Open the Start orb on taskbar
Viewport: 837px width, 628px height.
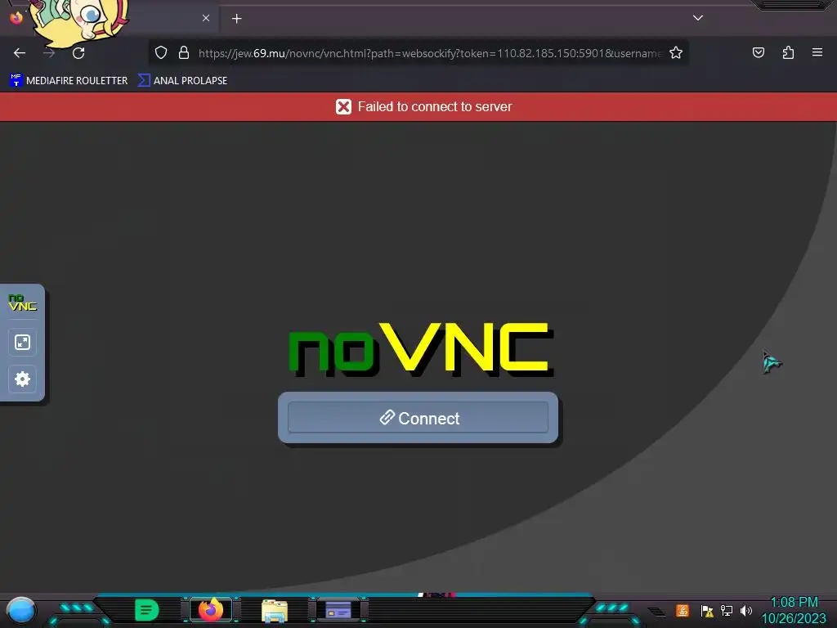coord(20,611)
